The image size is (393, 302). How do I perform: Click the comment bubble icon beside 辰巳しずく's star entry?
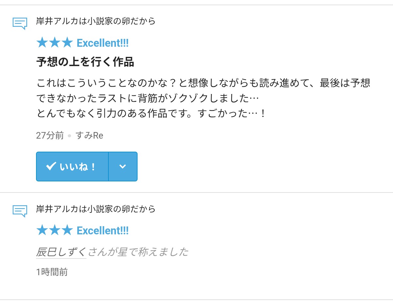click(x=20, y=211)
